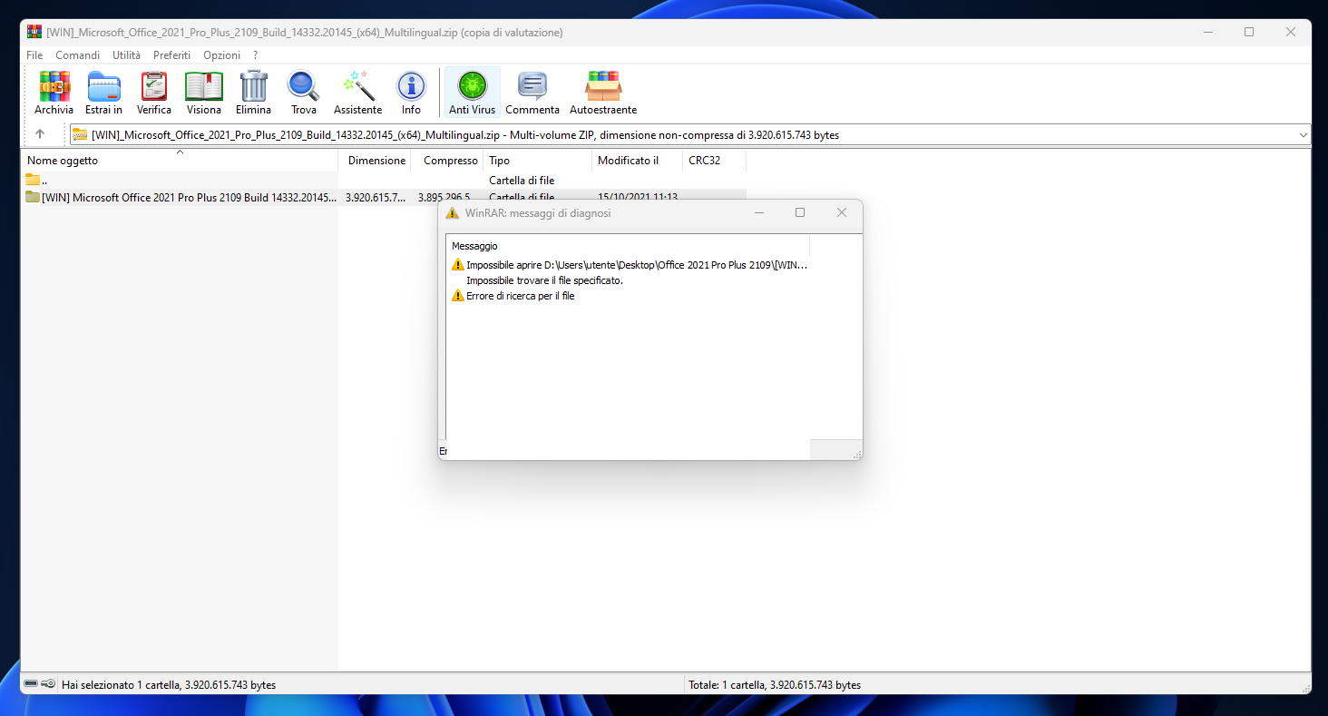Click the warning icon in diagnostics title
The width and height of the screenshot is (1328, 716).
(453, 213)
